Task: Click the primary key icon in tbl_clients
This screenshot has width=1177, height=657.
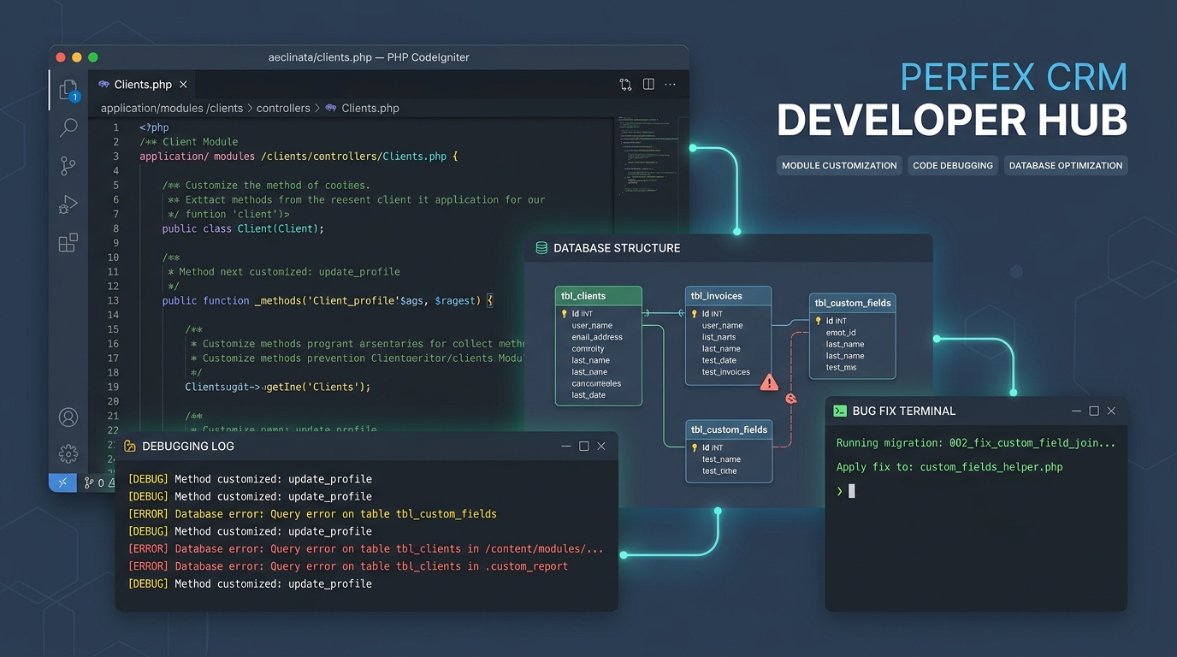Action: pyautogui.click(x=565, y=314)
